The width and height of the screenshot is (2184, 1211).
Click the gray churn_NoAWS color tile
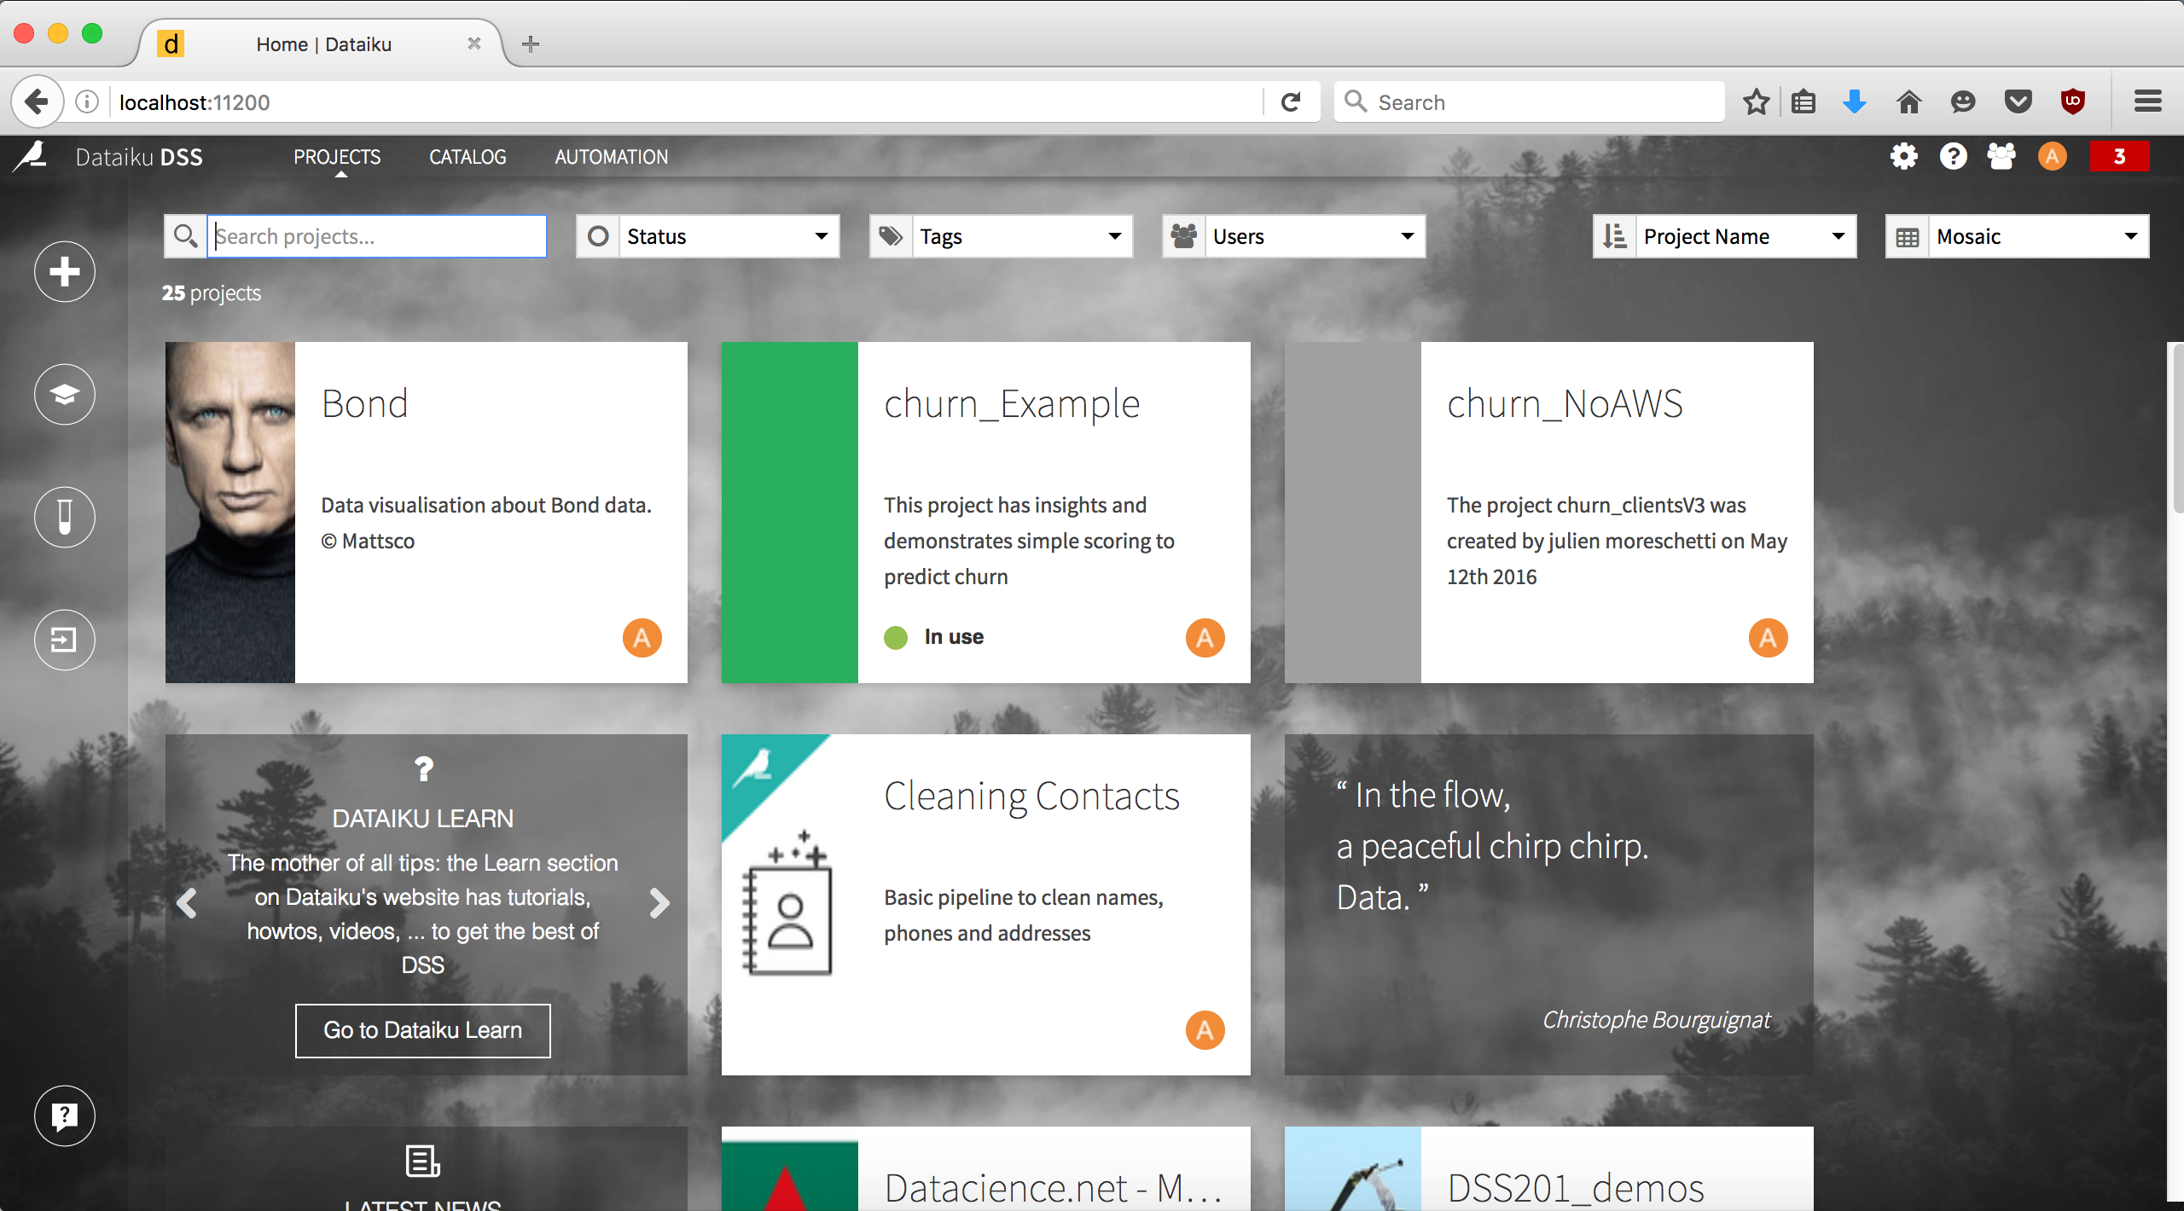point(1352,513)
